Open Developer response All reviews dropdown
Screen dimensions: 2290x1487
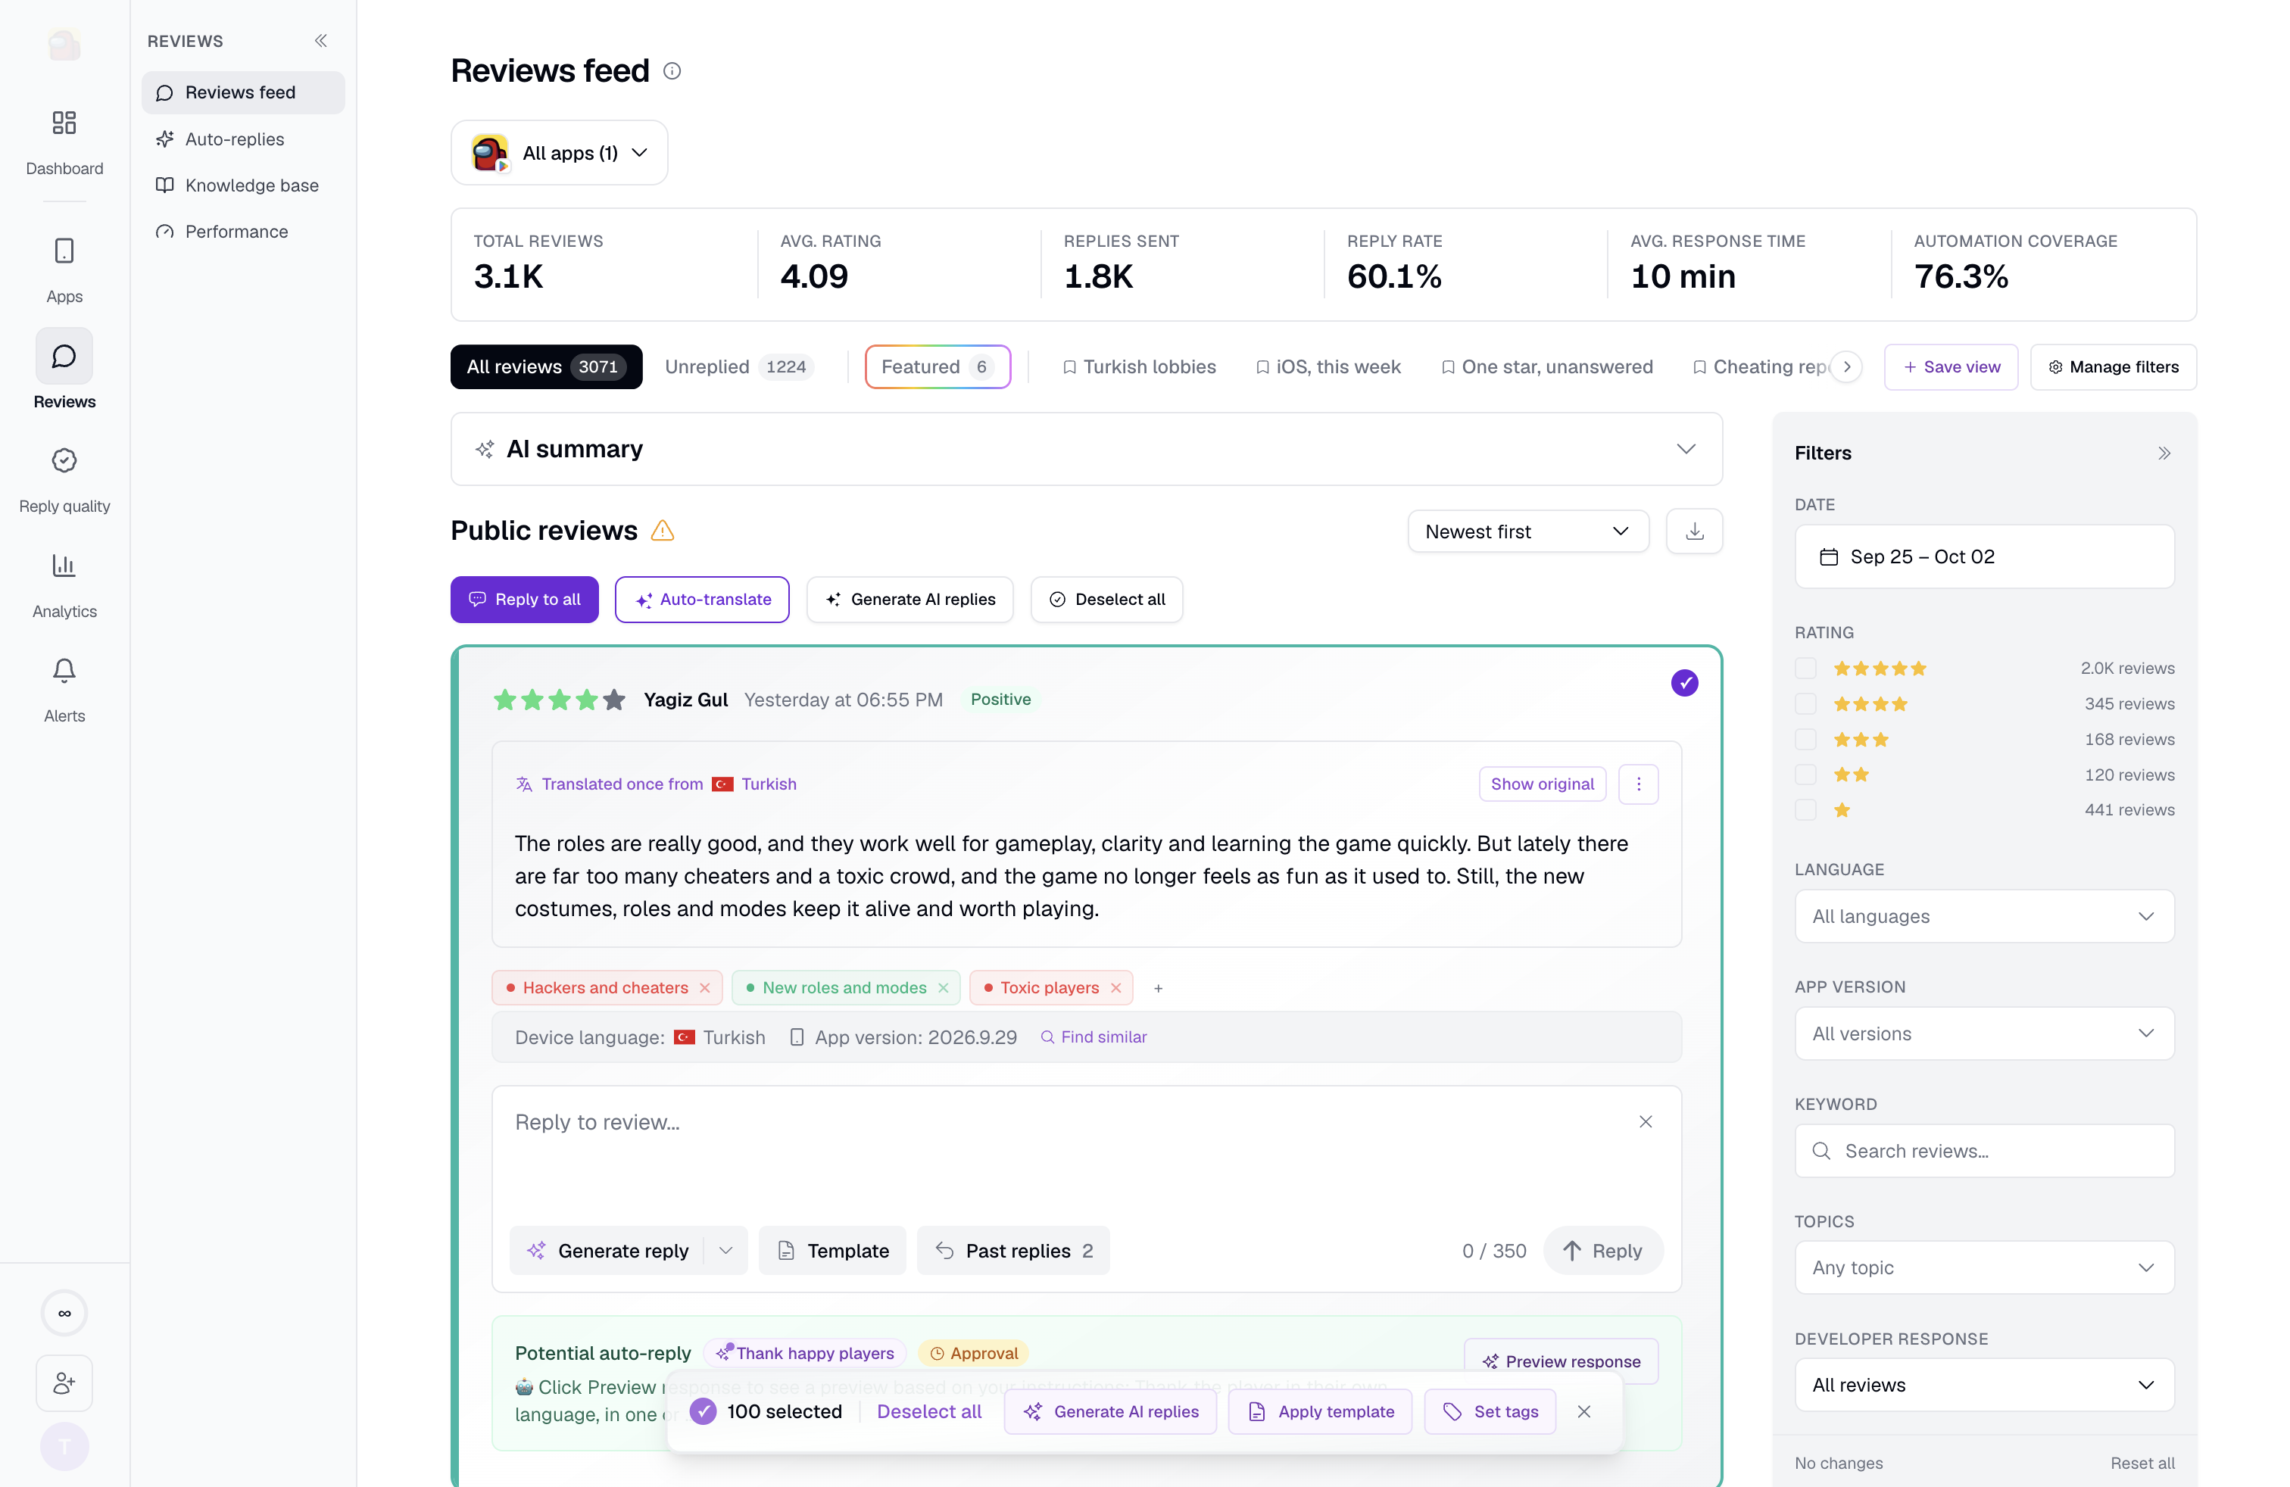[x=1983, y=1384]
